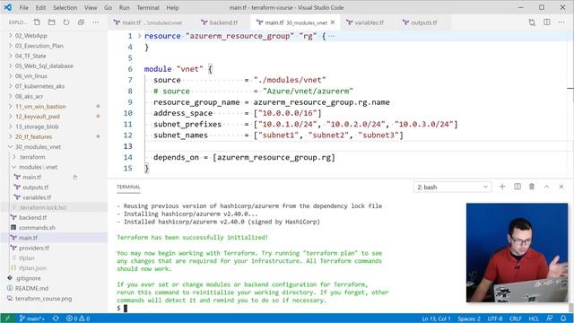Expand the 05_Web_Sql_database folder
Screen dimensions: 574x323
[x=44, y=65]
